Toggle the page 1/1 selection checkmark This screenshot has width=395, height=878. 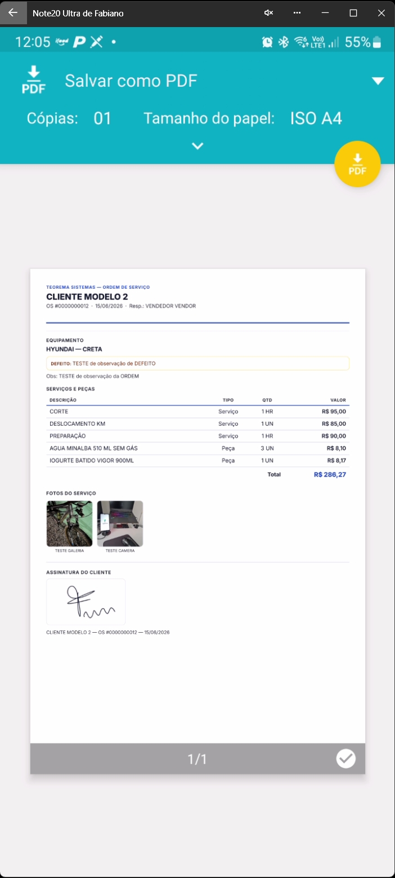pos(346,758)
